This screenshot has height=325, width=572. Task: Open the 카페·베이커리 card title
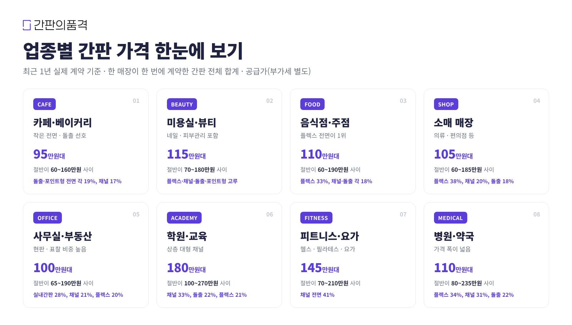click(x=63, y=122)
